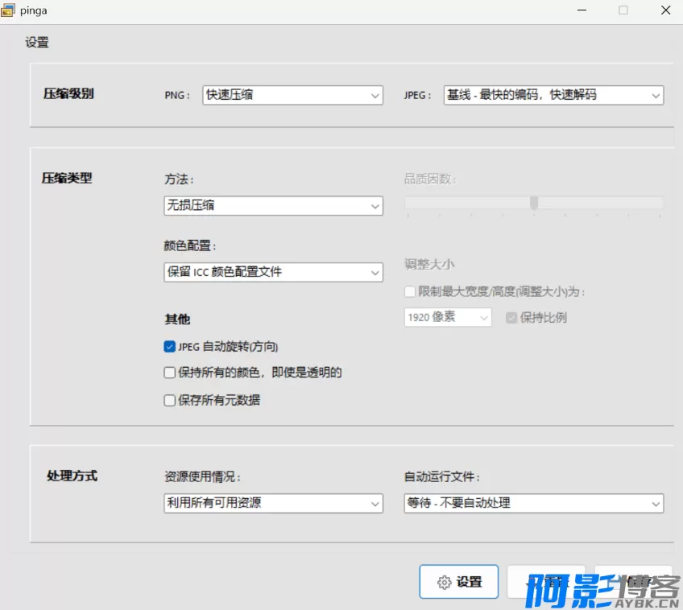Expand the JPEG 基线 encoding dropdown
This screenshot has width=683, height=610.
pos(553,95)
